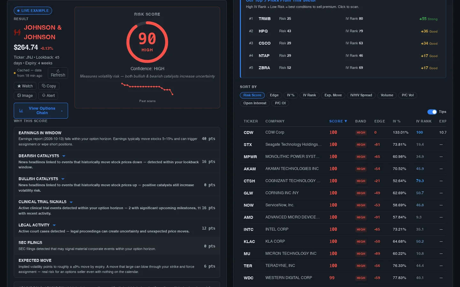Click the EDGE column header
This screenshot has width=460, height=287.
click(x=379, y=121)
